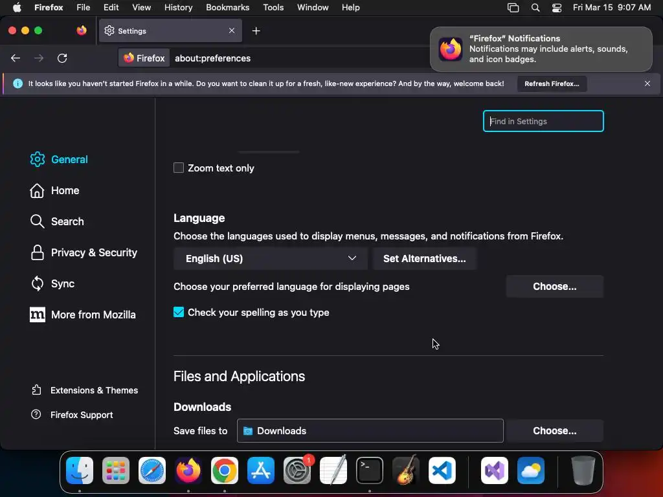Click the Settings tab

pyautogui.click(x=170, y=30)
